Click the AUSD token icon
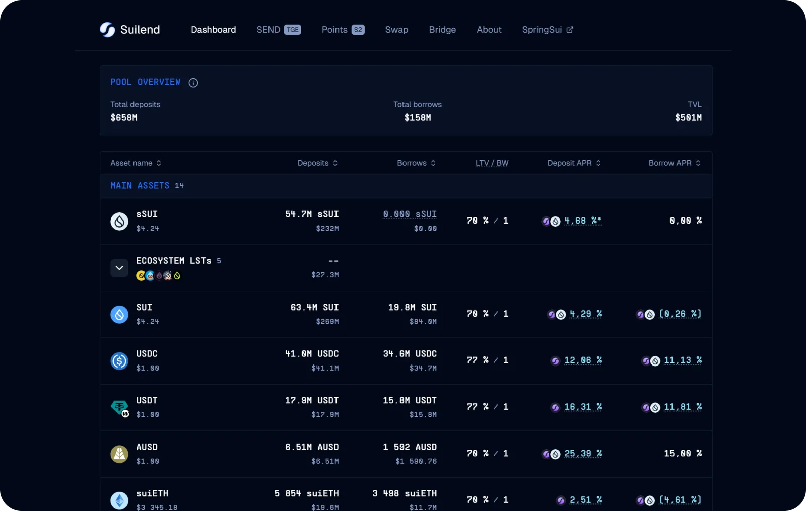Image resolution: width=806 pixels, height=511 pixels. pyautogui.click(x=119, y=454)
